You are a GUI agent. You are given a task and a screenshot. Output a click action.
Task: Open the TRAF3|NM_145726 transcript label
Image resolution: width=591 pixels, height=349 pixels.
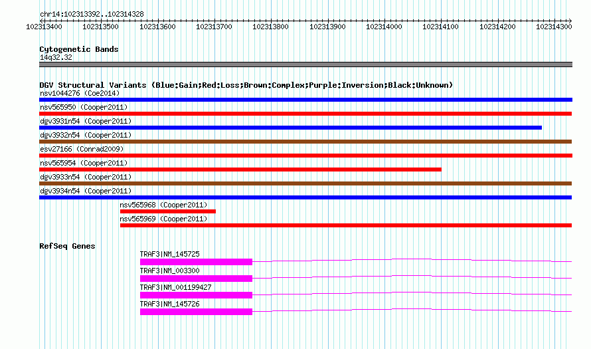click(x=169, y=304)
